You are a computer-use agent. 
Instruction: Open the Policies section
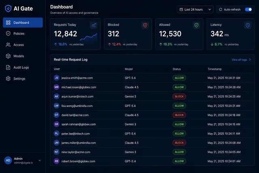coord(23,34)
